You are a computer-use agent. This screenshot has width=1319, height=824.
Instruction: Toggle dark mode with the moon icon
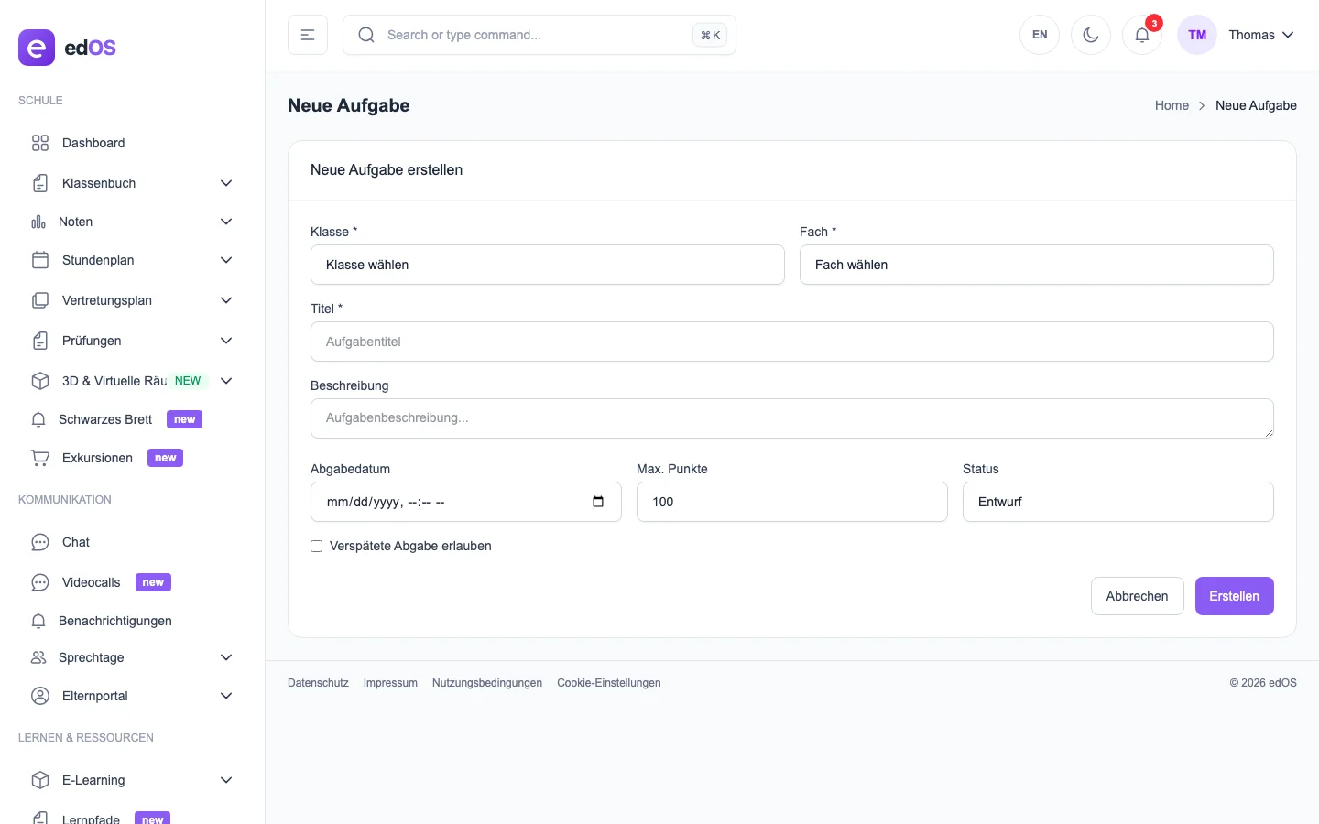click(1090, 35)
